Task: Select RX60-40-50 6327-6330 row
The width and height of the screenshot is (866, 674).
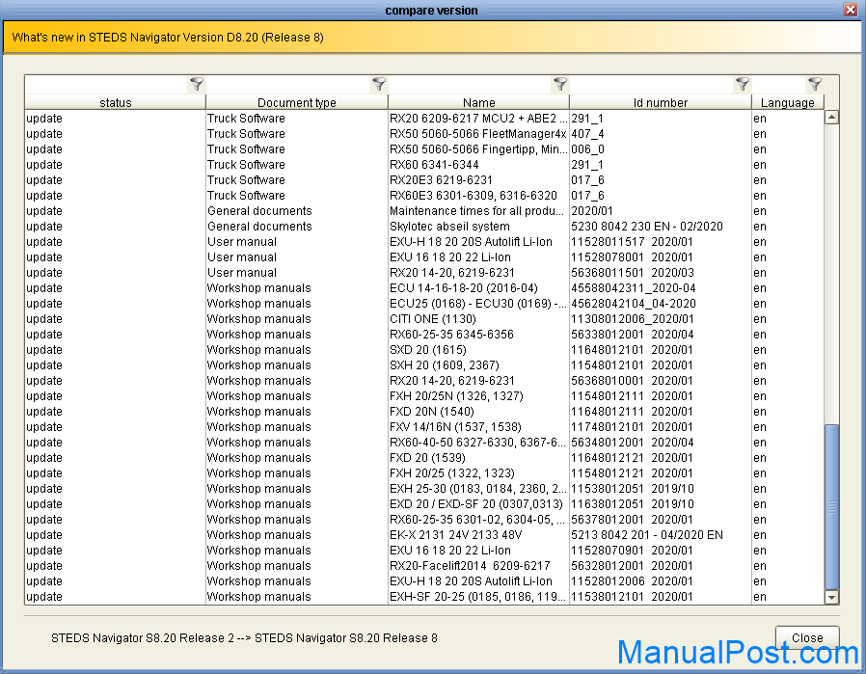Action: pyautogui.click(x=424, y=443)
